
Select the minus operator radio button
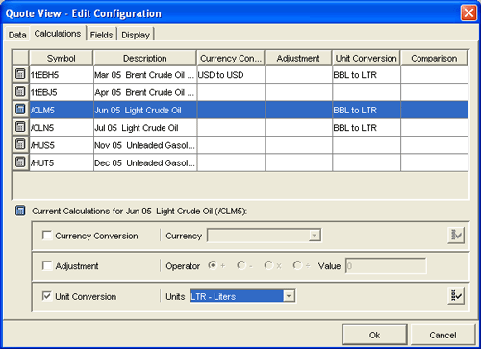(241, 265)
